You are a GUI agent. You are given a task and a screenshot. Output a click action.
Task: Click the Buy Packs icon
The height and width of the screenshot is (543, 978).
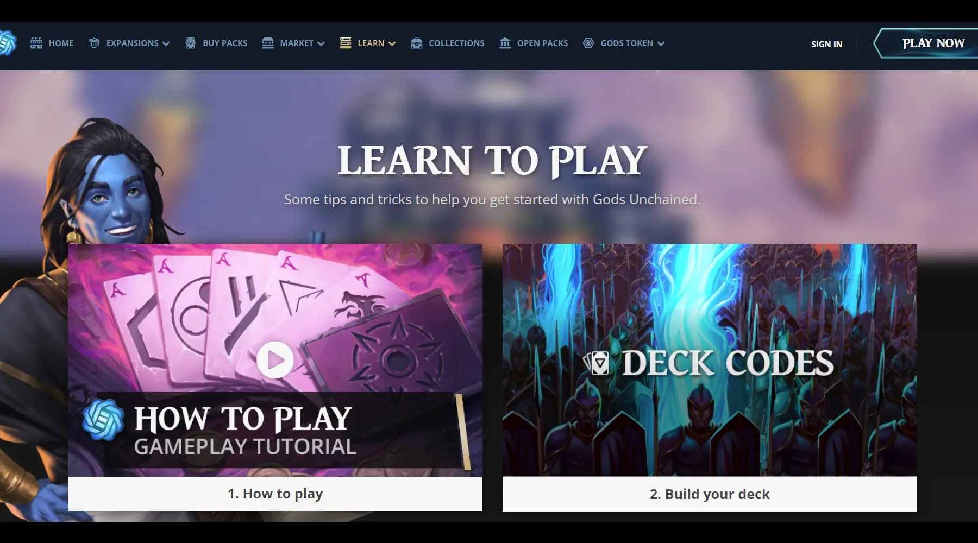click(x=191, y=43)
